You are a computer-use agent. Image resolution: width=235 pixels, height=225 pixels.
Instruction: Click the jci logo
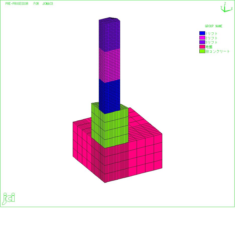(x=9, y=199)
